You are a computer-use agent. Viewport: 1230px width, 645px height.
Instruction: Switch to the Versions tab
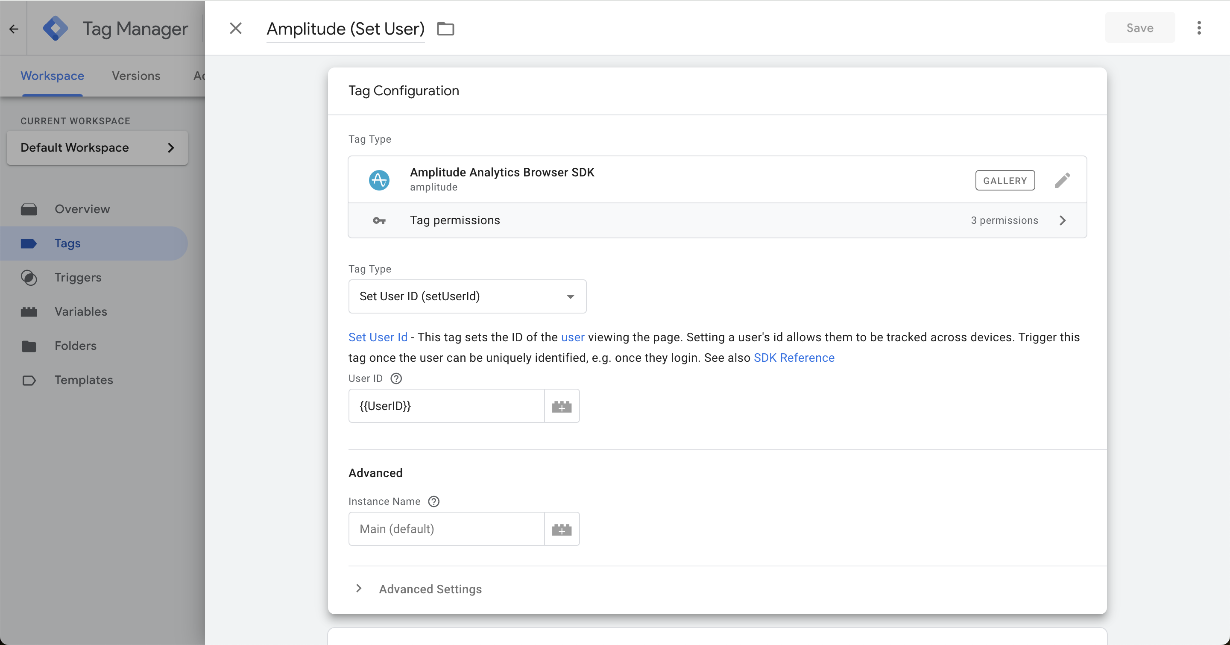[x=136, y=76]
